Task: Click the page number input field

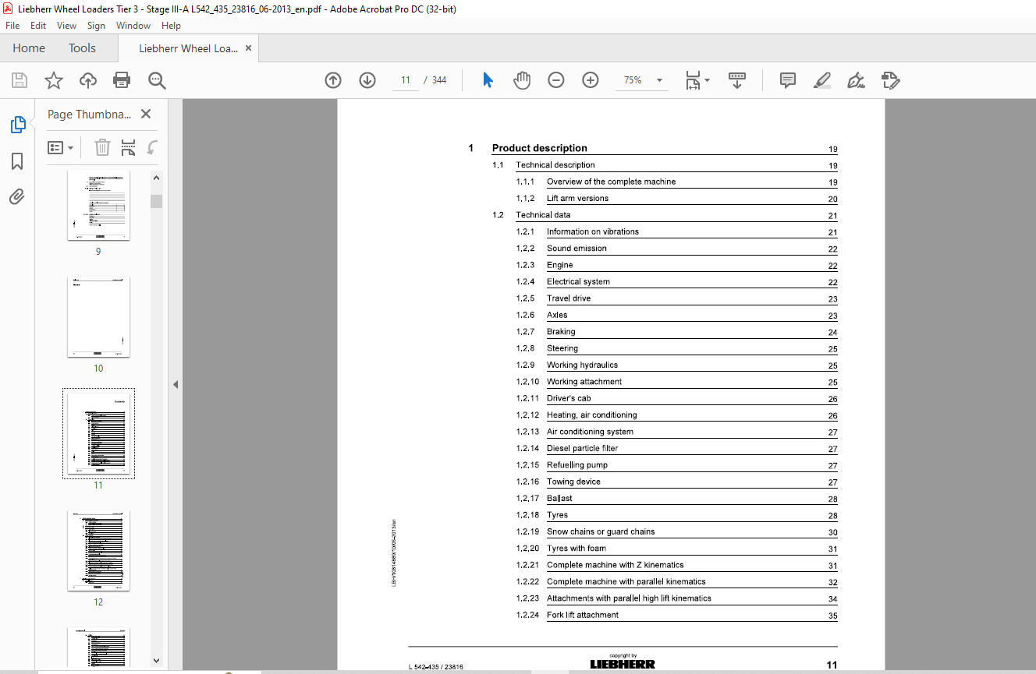Action: tap(406, 80)
